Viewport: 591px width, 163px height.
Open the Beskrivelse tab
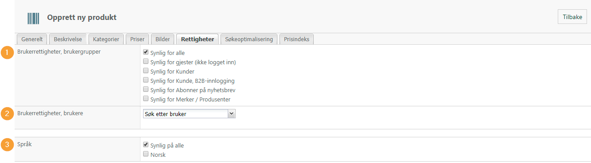(x=68, y=39)
